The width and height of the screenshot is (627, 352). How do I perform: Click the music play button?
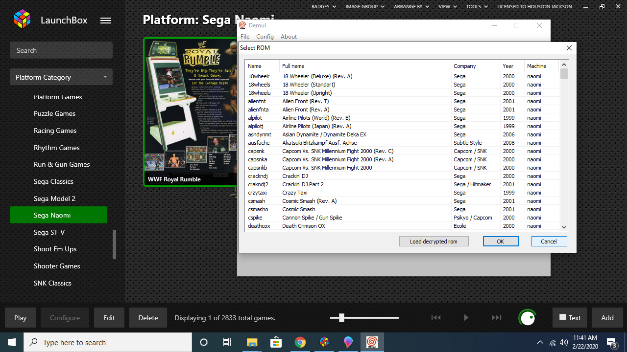point(466,317)
